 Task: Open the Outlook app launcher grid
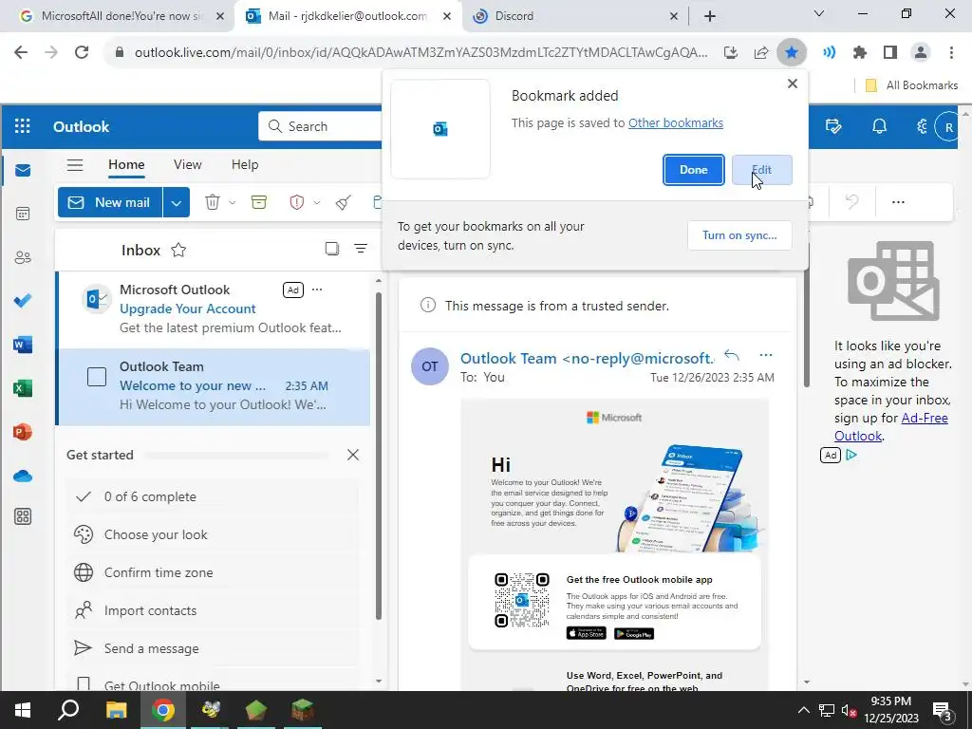click(23, 126)
